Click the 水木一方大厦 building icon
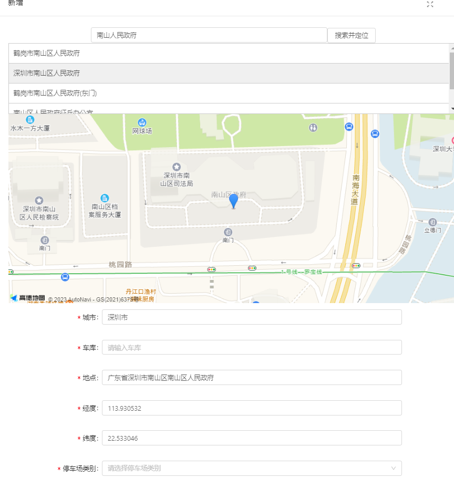Image resolution: width=454 pixels, height=478 pixels. (x=30, y=119)
